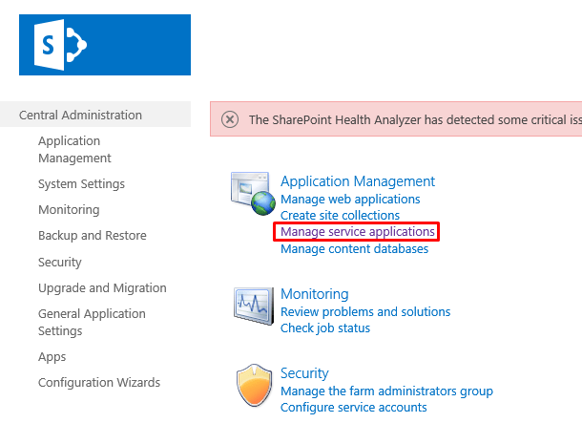Screen dimensions: 582x423
Task: Click the Health Analyzer critical issues message
Action: tap(415, 119)
